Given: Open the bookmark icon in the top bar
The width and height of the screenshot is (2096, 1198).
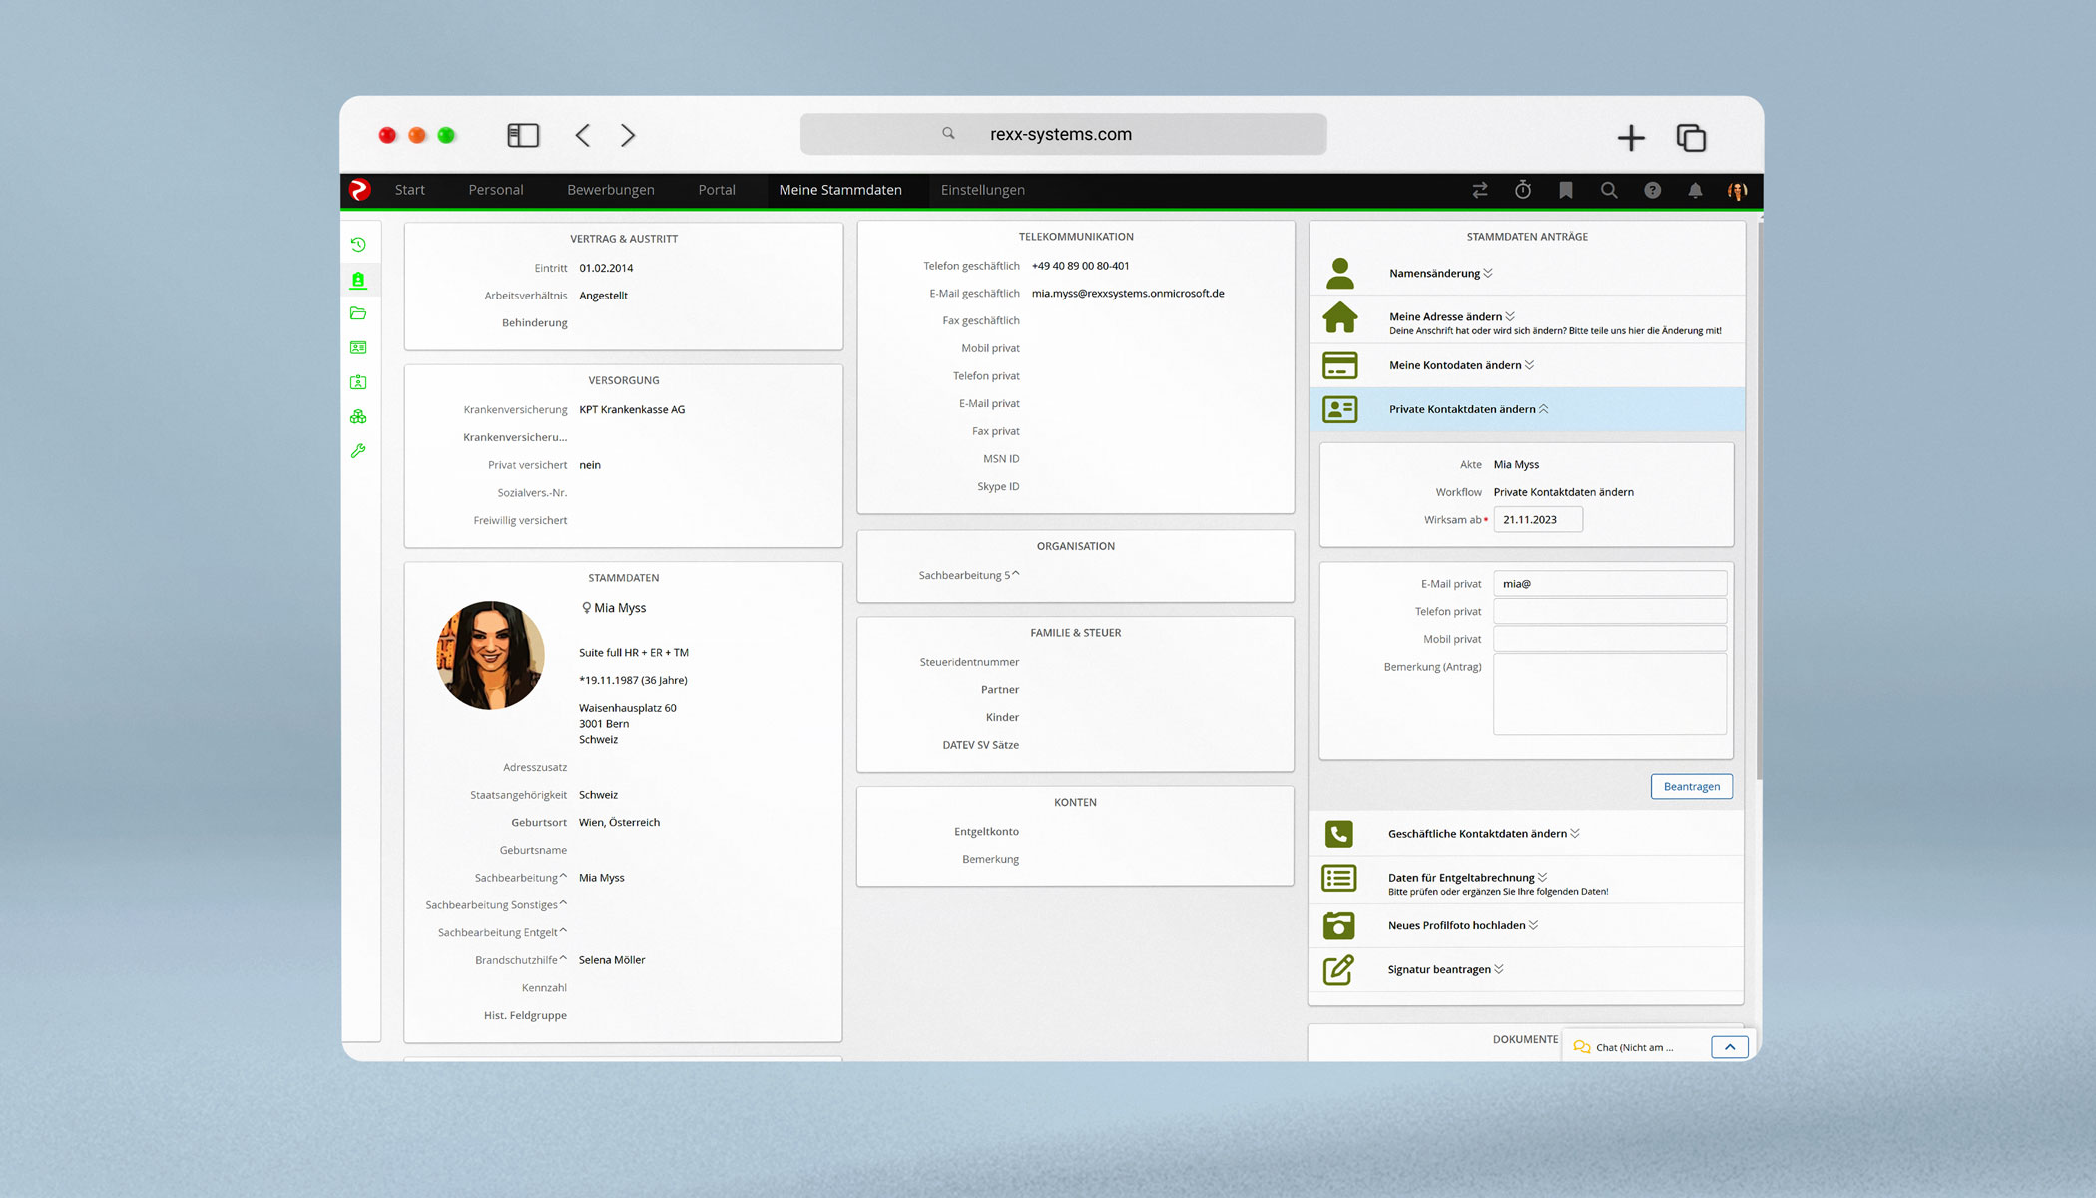Looking at the screenshot, I should [x=1566, y=190].
